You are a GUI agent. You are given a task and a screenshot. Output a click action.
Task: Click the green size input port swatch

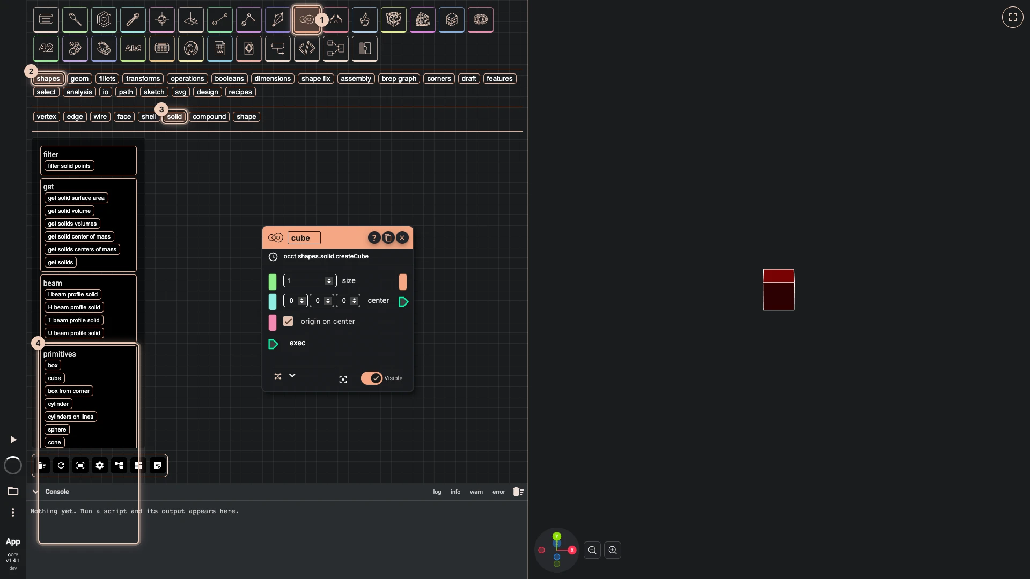pyautogui.click(x=273, y=281)
